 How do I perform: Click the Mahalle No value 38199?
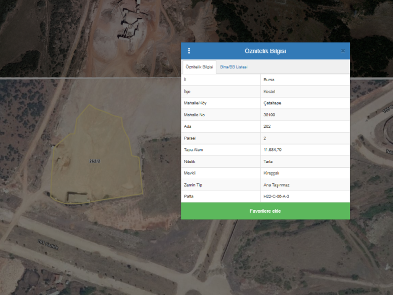click(x=270, y=115)
